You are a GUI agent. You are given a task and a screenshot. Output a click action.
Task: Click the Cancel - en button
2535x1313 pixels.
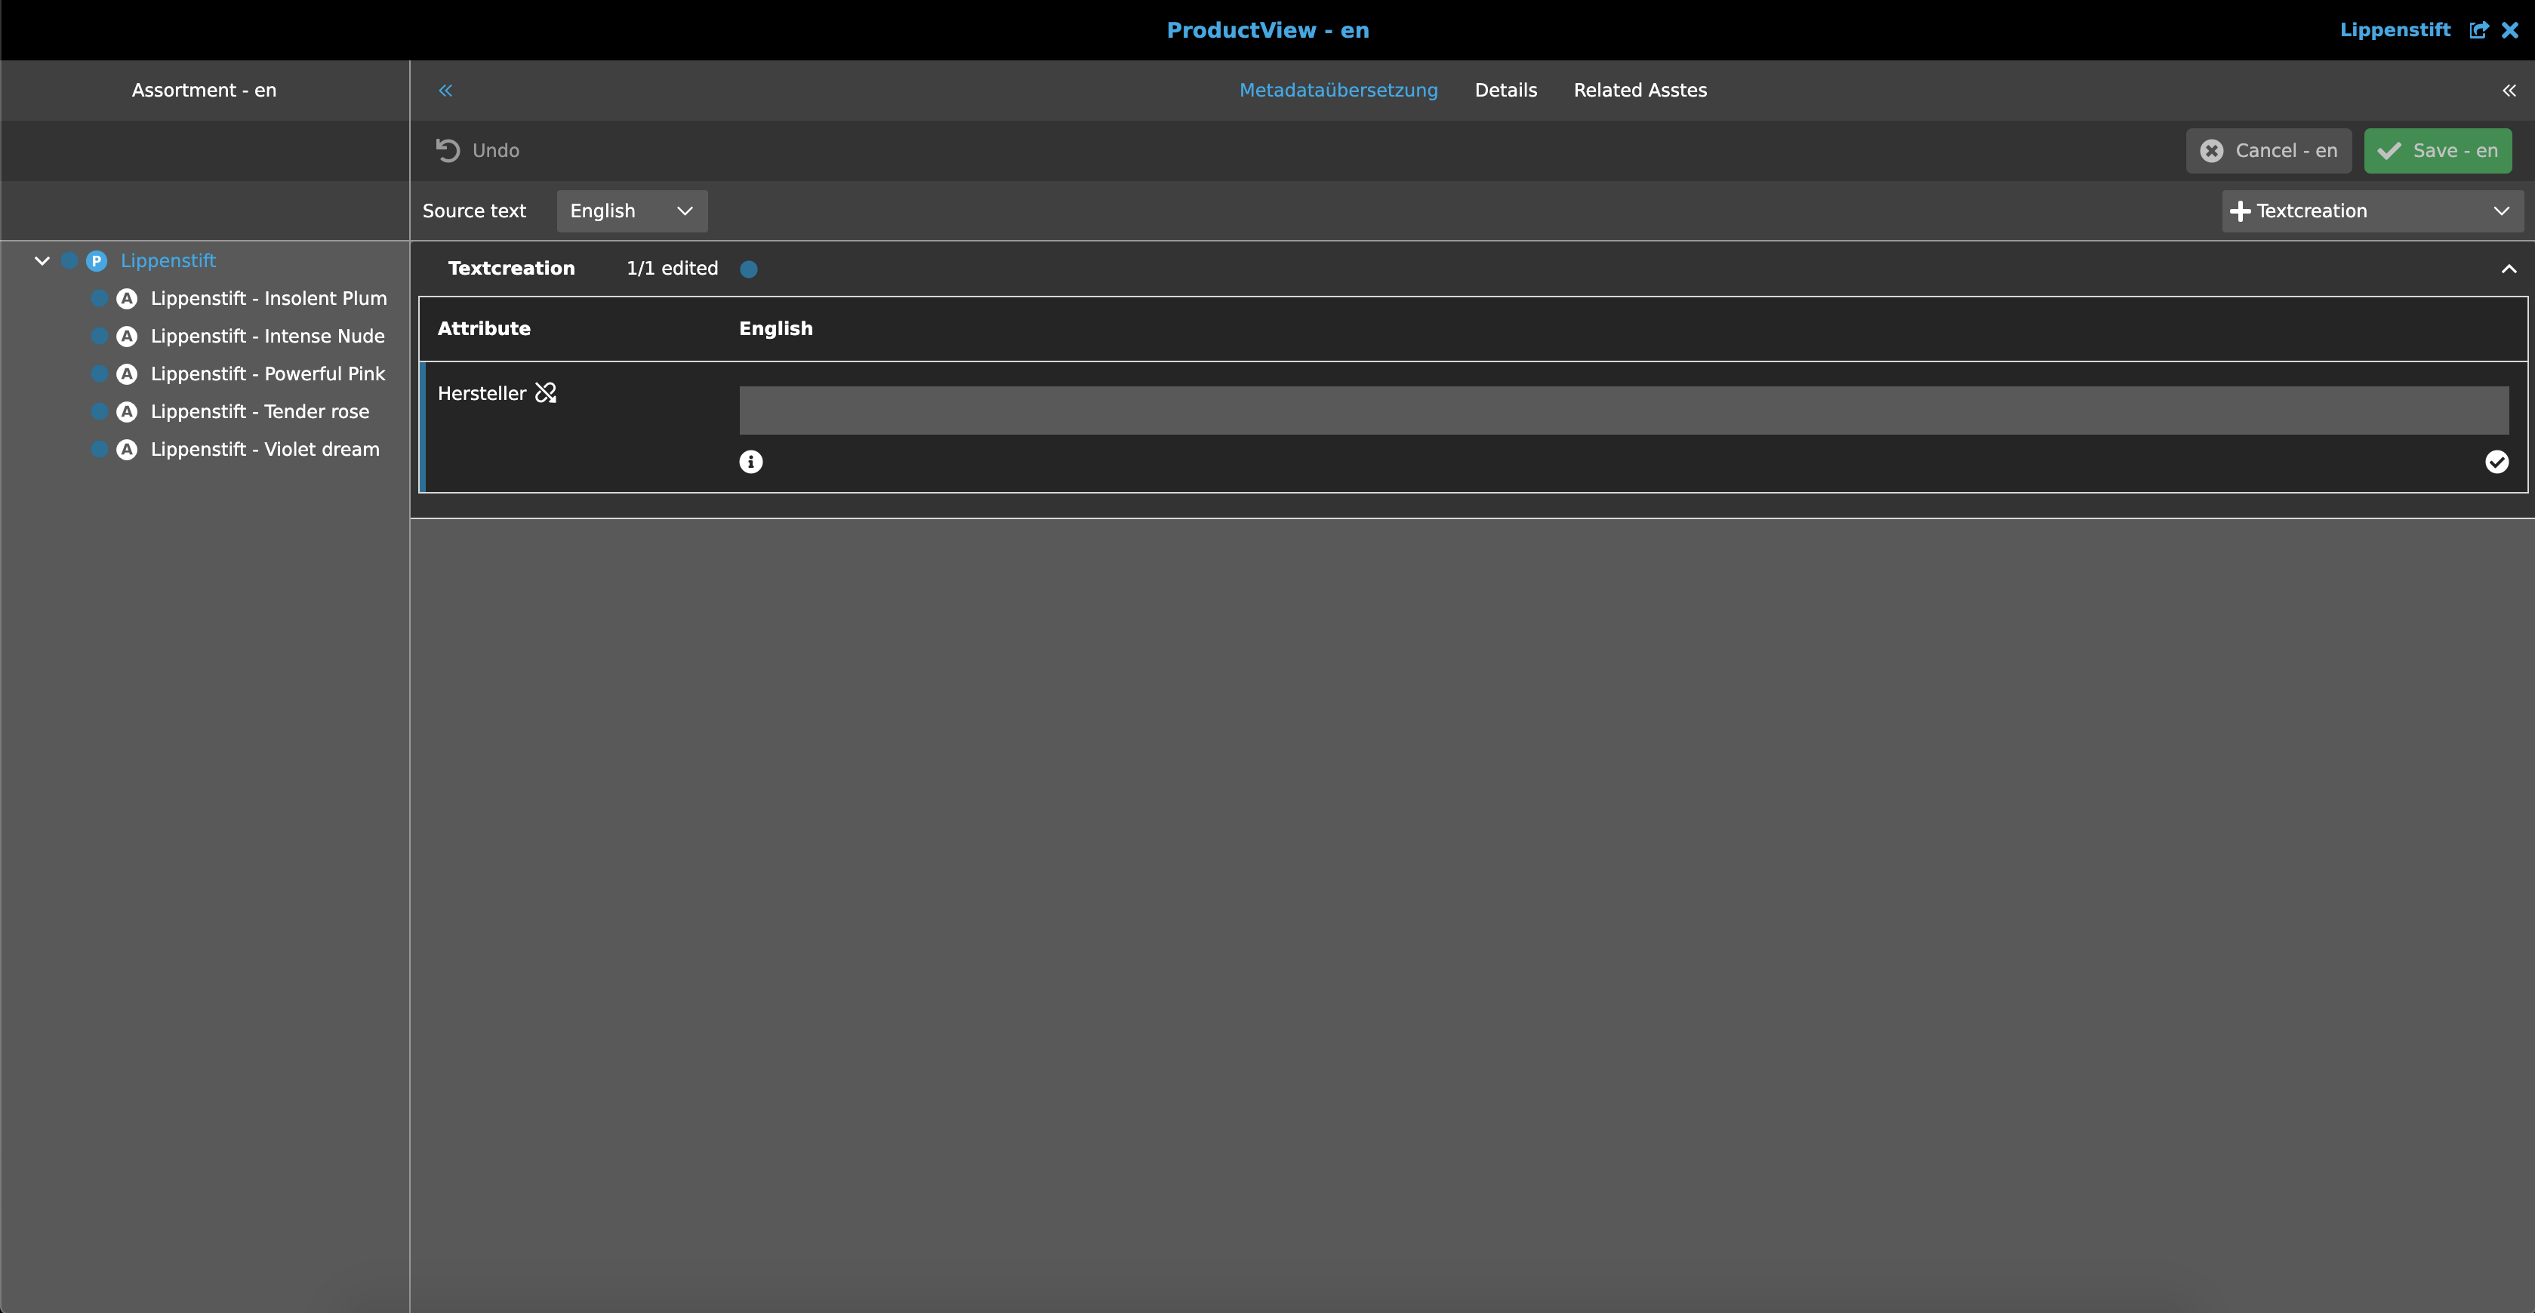coord(2269,149)
